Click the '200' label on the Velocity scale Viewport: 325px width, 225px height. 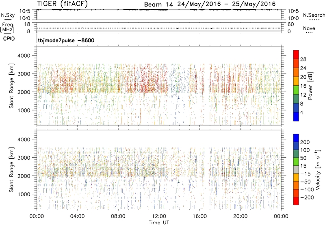(305, 142)
